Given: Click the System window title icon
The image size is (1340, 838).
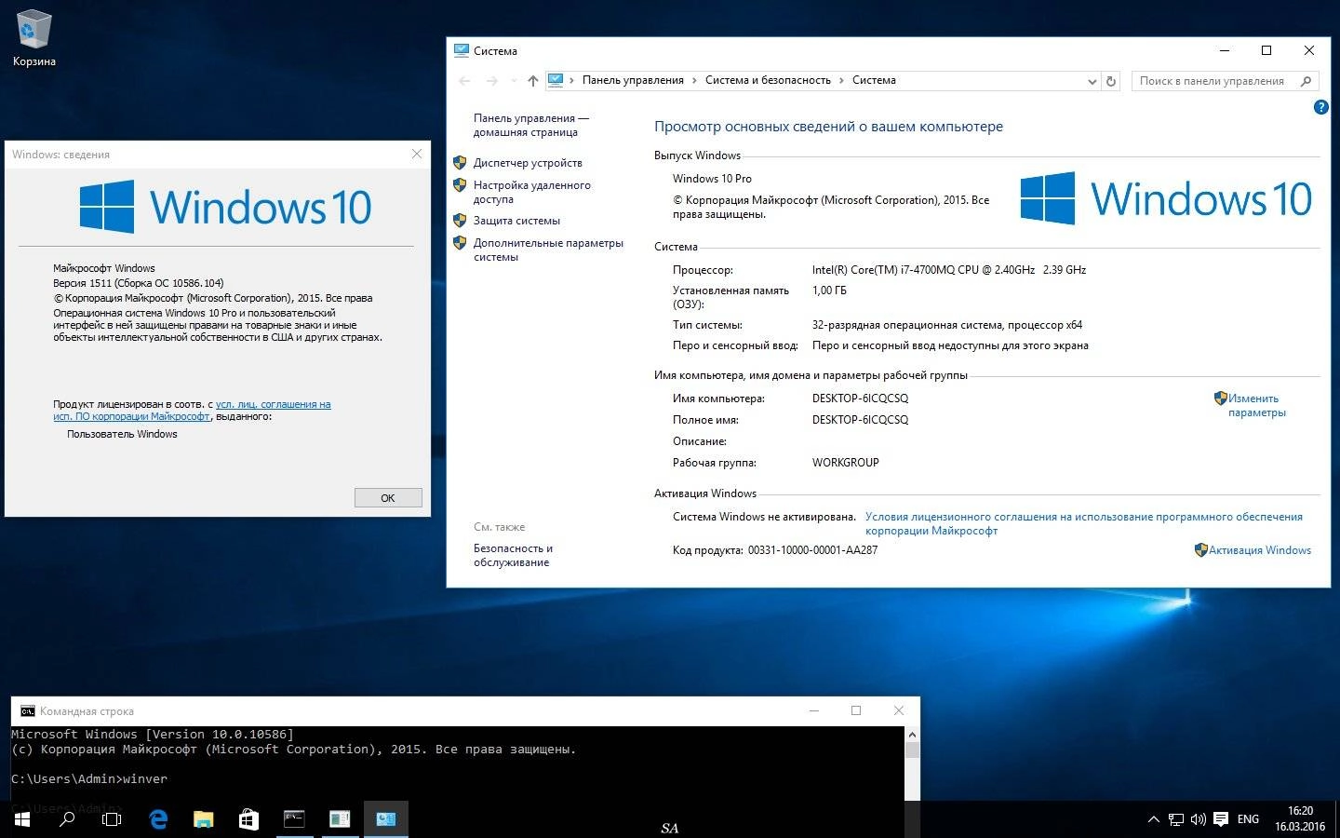Looking at the screenshot, I should 462,50.
